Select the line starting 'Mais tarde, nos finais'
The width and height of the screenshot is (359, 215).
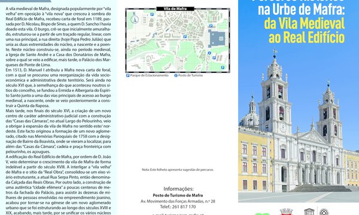pyautogui.click(x=58, y=111)
